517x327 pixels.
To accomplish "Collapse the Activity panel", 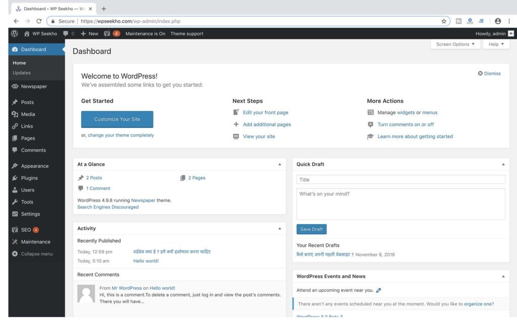I will [280, 228].
